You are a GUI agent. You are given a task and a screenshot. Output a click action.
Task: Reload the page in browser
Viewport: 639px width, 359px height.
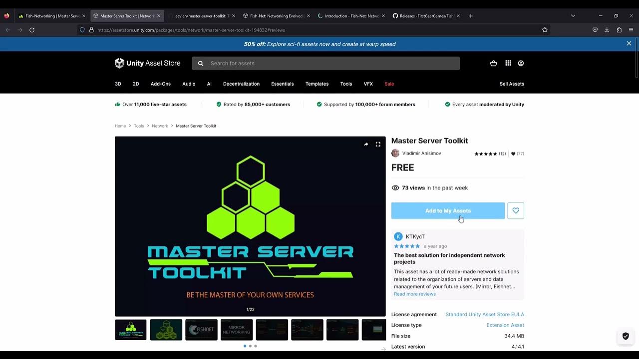point(32,30)
